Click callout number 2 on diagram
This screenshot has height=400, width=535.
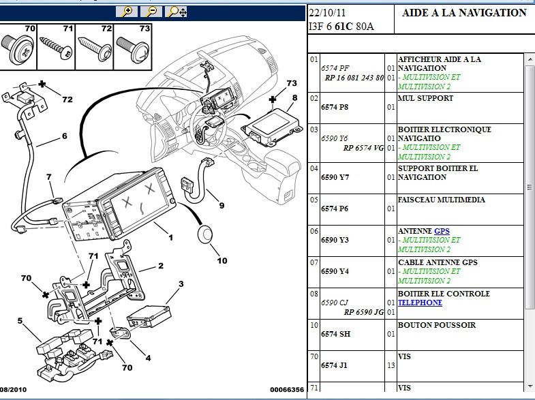coord(161,266)
